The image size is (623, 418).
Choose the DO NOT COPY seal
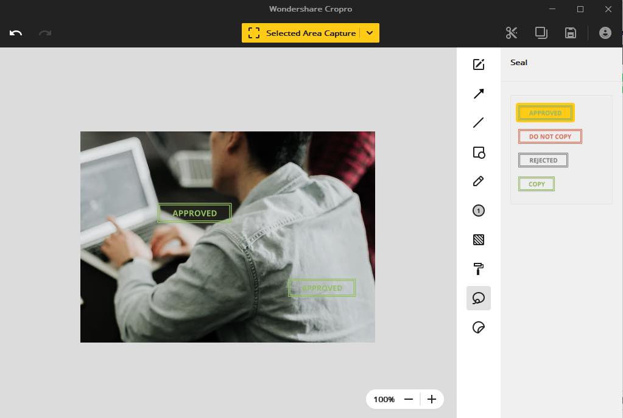(x=550, y=136)
